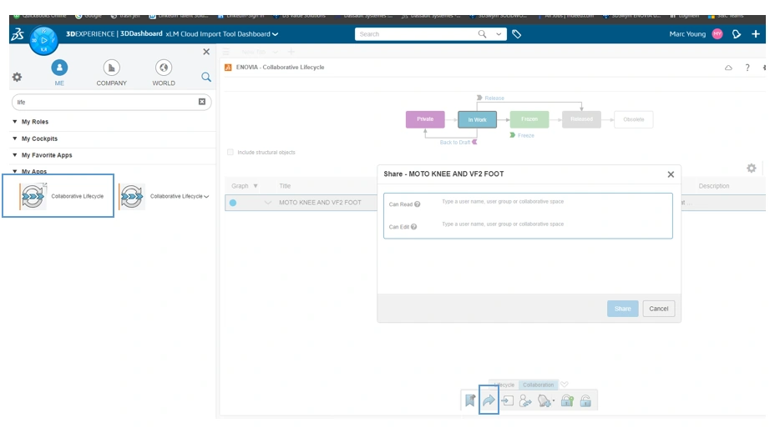
Task: Click the magnifier icon in compass panel
Action: 206,77
